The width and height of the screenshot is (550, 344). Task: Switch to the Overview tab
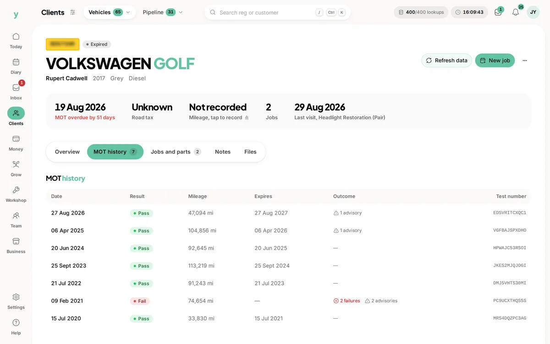67,152
